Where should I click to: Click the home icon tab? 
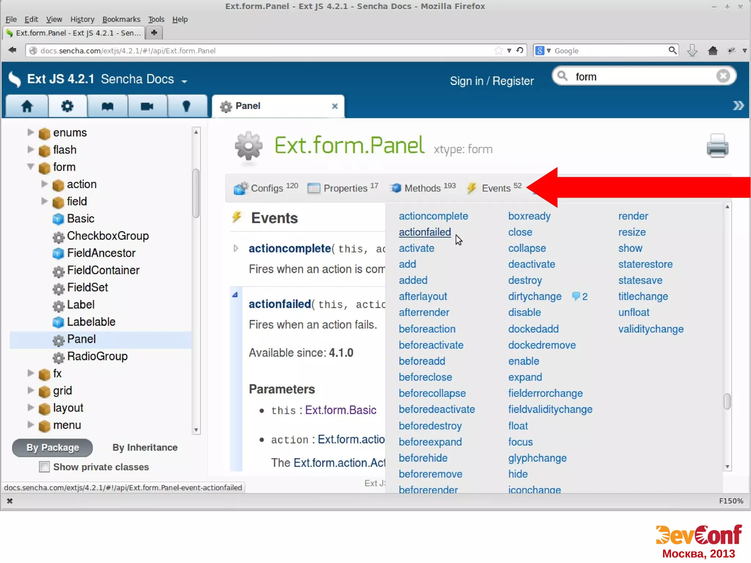tap(27, 106)
